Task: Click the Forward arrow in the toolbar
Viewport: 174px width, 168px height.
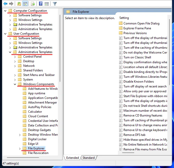Action: click(11, 4)
